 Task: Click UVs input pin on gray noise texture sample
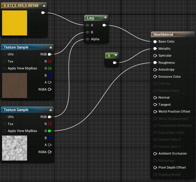pos(4,117)
